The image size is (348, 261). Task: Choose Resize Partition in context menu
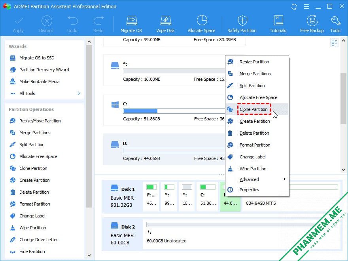point(257,62)
